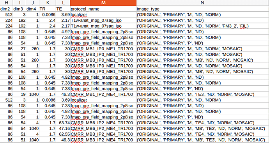
Task: Select column H header
Action: [x=7, y=3]
